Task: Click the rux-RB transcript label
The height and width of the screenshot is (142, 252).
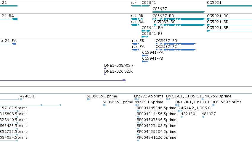Action: pyautogui.click(x=137, y=16)
